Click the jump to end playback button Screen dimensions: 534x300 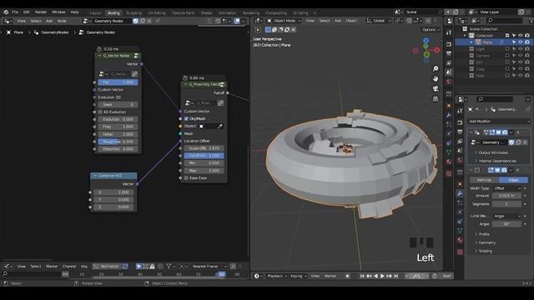click(395, 276)
